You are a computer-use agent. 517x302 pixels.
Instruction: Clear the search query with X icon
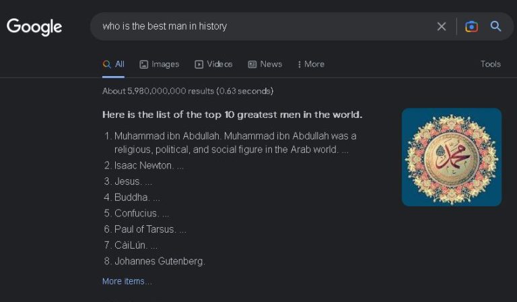point(442,26)
